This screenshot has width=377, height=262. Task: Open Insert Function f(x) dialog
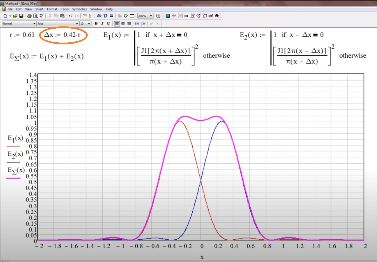[99, 16]
